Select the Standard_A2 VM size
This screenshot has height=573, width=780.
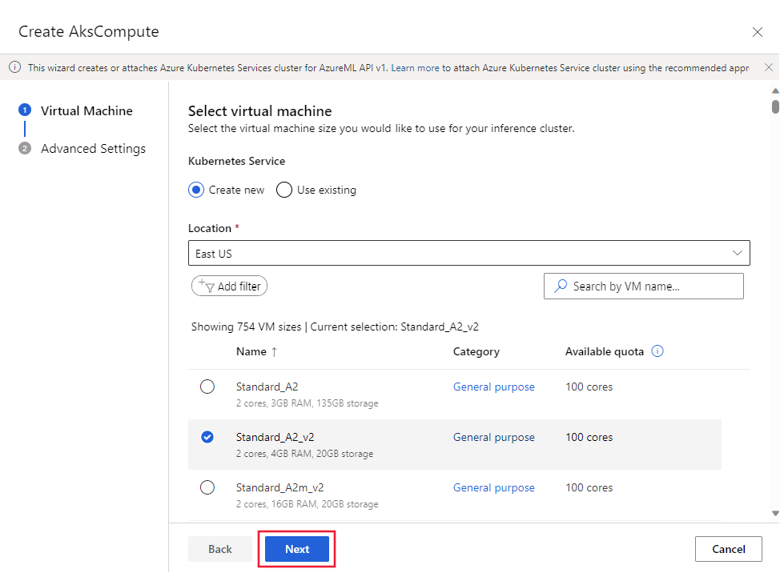(207, 387)
